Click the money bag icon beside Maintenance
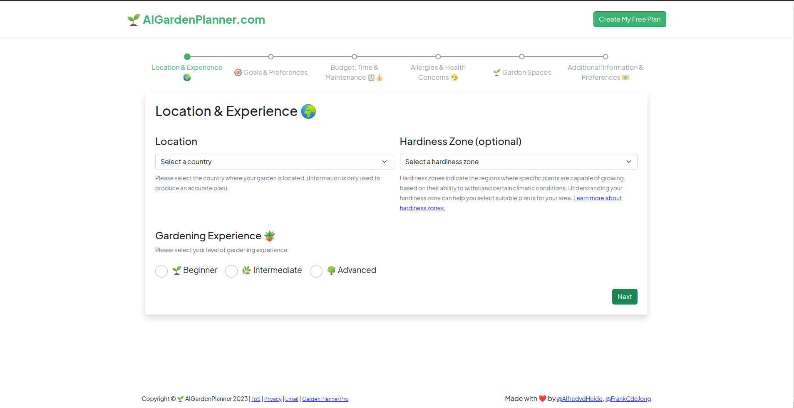 point(380,78)
